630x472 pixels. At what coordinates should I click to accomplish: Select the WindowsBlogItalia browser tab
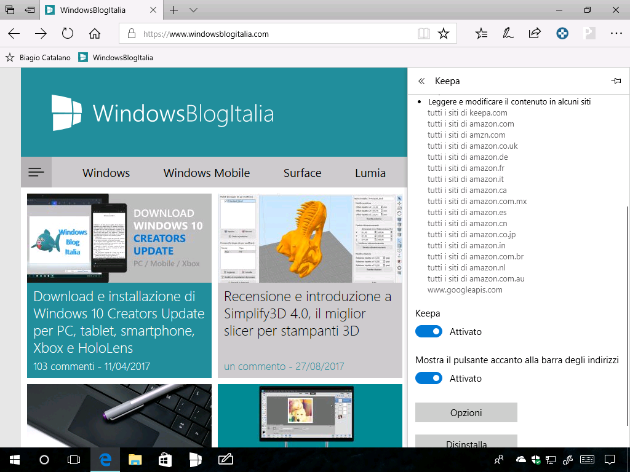click(102, 10)
